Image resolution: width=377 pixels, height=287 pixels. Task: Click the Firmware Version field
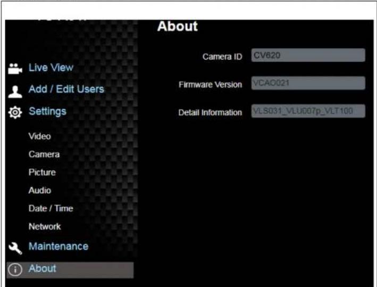(308, 83)
